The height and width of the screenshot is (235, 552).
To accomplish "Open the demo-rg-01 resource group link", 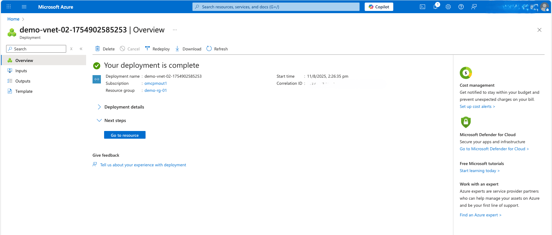I will click(x=156, y=91).
